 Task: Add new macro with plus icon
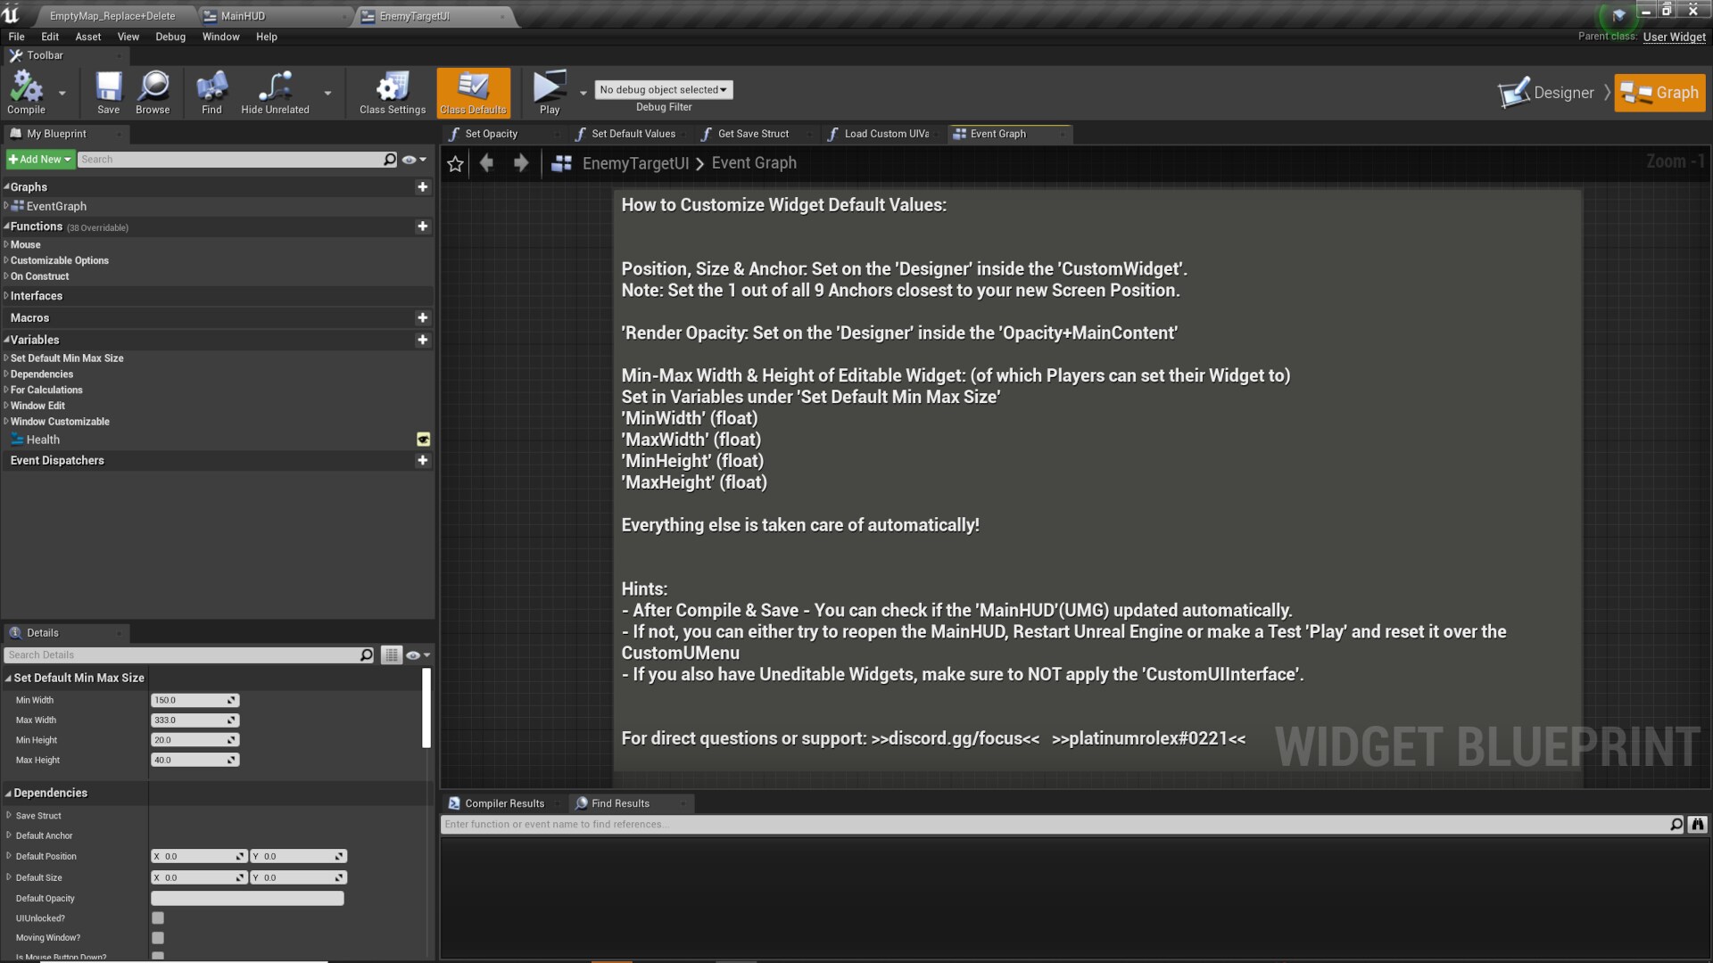click(423, 318)
